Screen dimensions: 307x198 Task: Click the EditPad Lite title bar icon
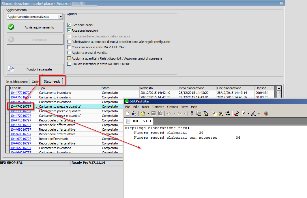127,101
